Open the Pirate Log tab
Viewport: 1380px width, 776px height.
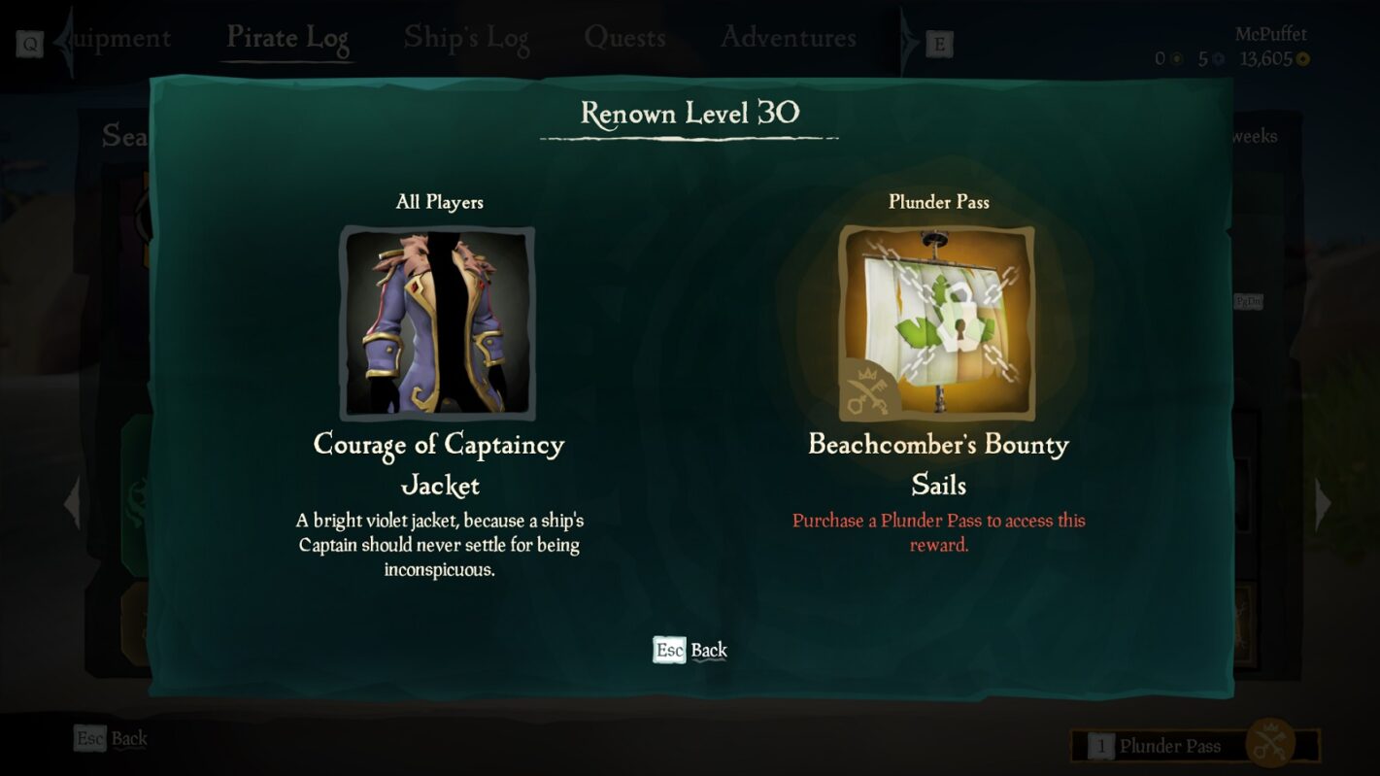pyautogui.click(x=287, y=38)
